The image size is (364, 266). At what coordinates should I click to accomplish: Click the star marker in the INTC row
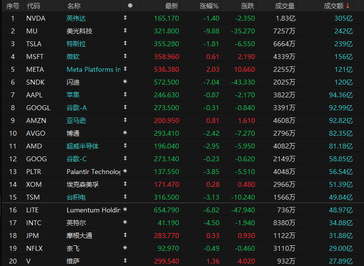125,222
